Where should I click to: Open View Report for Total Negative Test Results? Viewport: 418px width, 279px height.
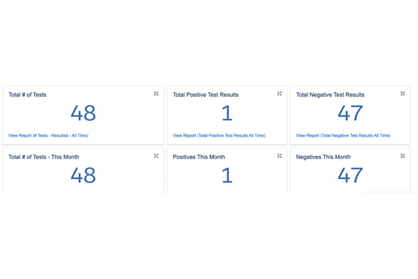pos(343,136)
